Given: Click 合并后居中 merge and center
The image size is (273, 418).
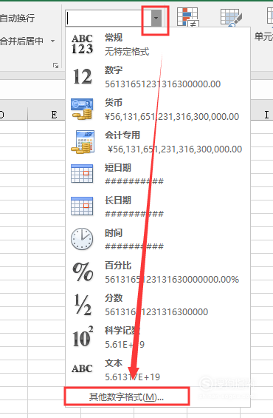Looking at the screenshot, I should pyautogui.click(x=21, y=41).
